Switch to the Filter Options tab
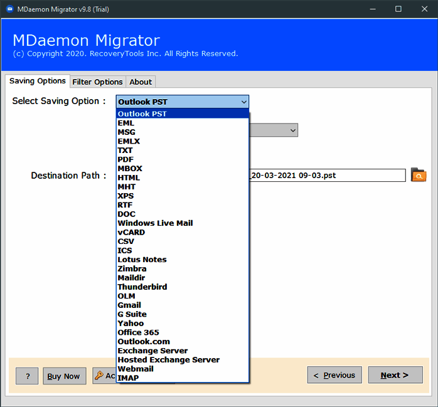Viewport: 438px width, 407px height. click(x=97, y=82)
